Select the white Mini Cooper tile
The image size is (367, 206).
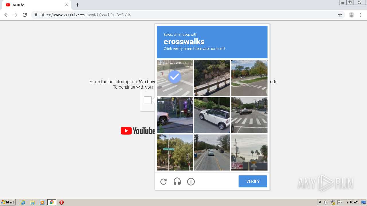click(212, 115)
